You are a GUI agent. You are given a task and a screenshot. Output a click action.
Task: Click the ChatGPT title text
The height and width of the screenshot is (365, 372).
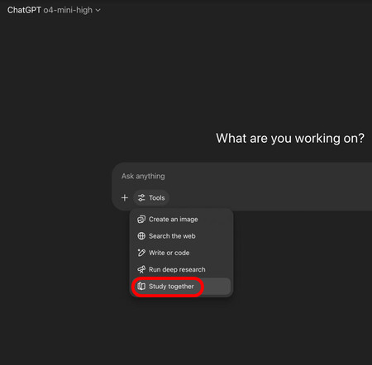[24, 10]
